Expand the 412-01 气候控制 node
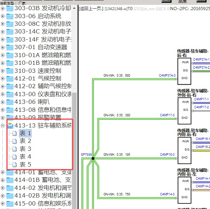The height and width of the screenshot is (209, 210). [x=2, y=79]
